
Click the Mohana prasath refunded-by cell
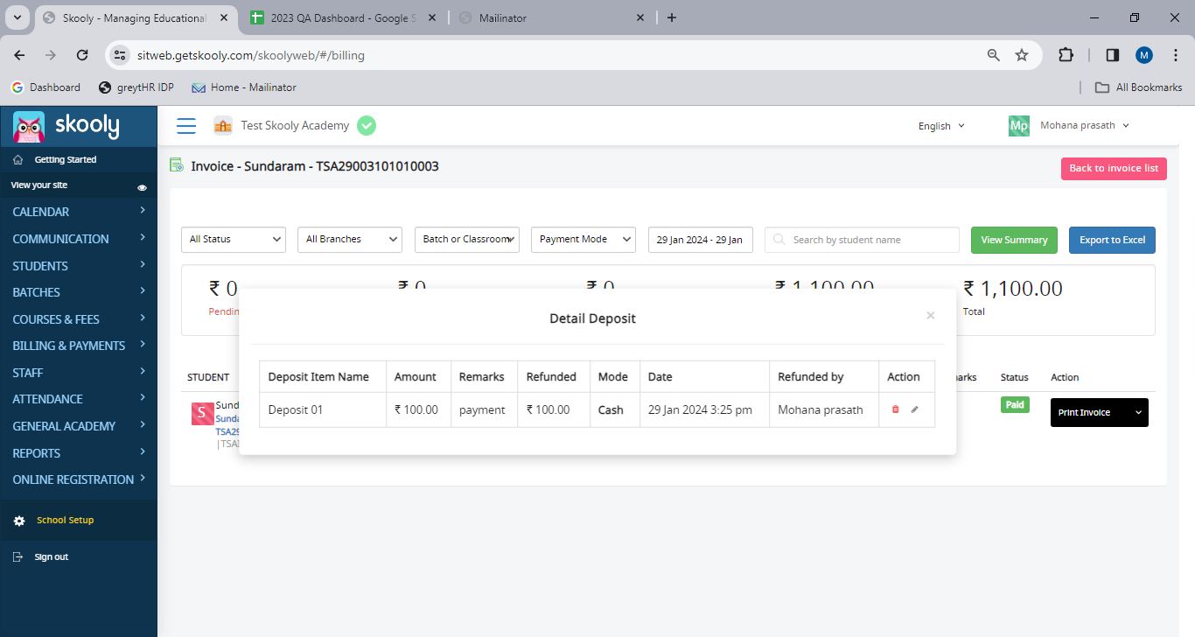pyautogui.click(x=824, y=409)
